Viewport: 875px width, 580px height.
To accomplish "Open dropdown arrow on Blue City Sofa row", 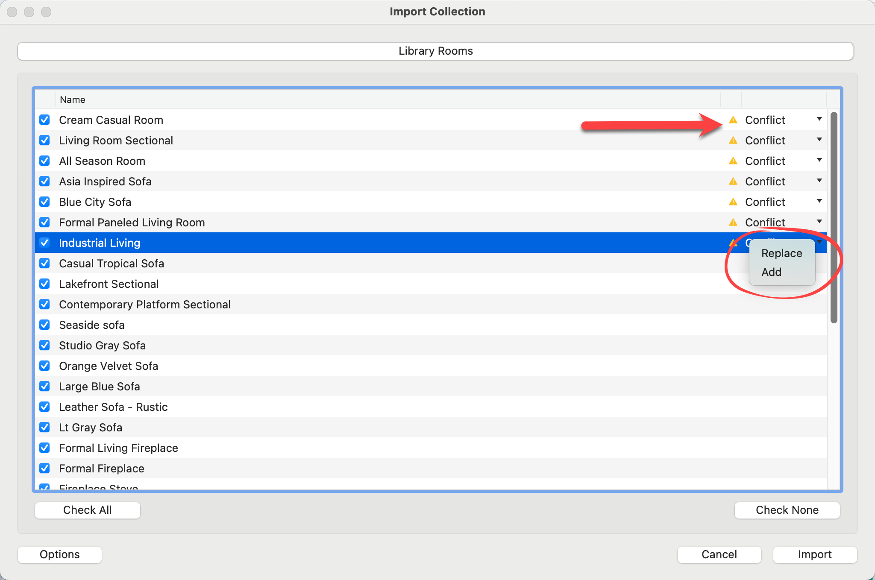I will [x=819, y=202].
